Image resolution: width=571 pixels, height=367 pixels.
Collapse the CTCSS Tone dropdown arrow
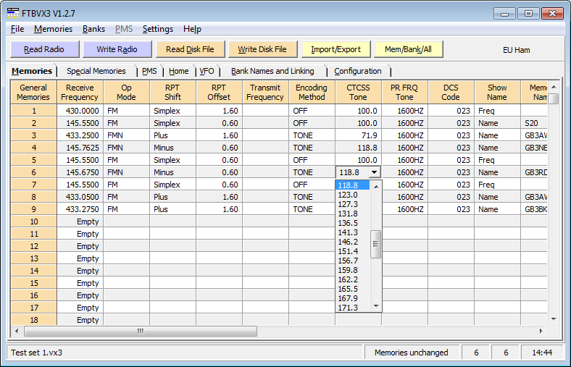pyautogui.click(x=374, y=172)
